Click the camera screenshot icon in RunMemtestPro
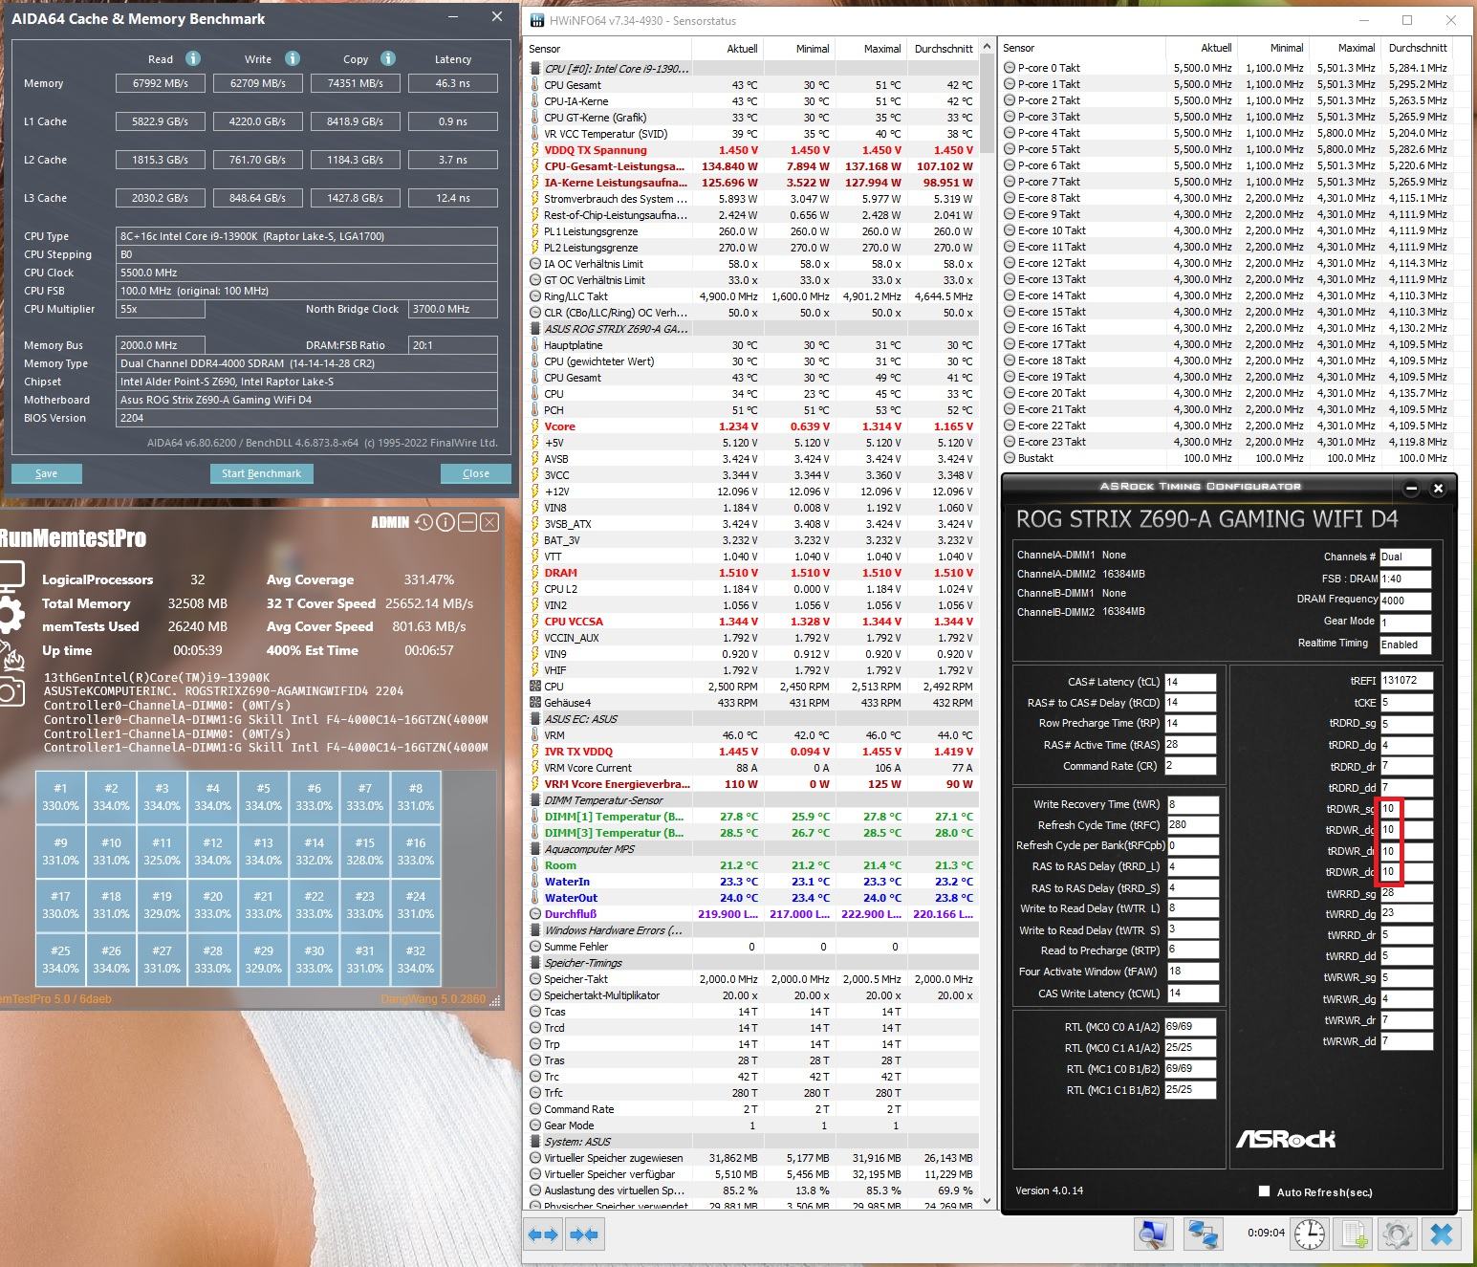Screen dimensions: 1477x1267 pyautogui.click(x=11, y=692)
